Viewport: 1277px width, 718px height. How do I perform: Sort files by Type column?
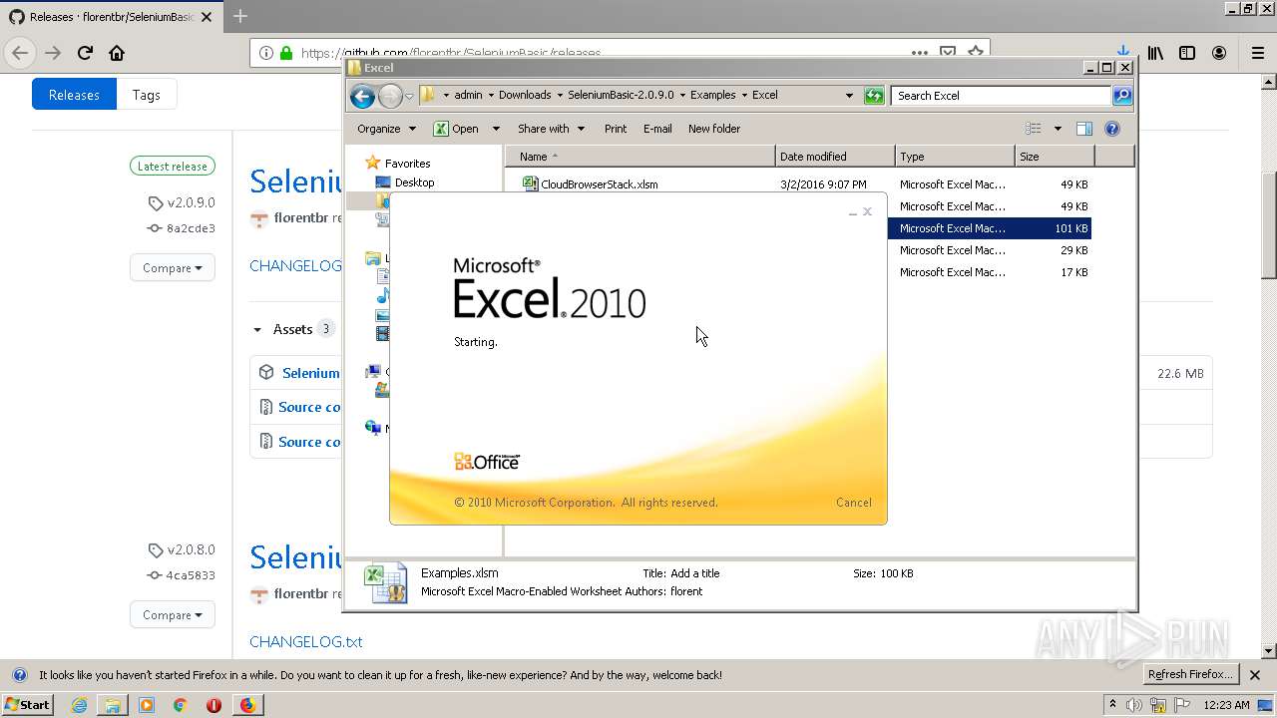955,157
